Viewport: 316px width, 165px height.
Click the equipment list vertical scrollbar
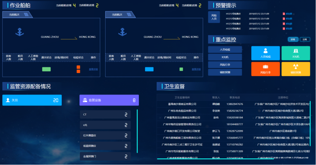[x=137, y=131]
